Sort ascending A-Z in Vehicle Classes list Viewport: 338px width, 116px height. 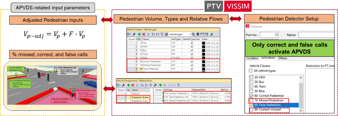tap(154, 34)
